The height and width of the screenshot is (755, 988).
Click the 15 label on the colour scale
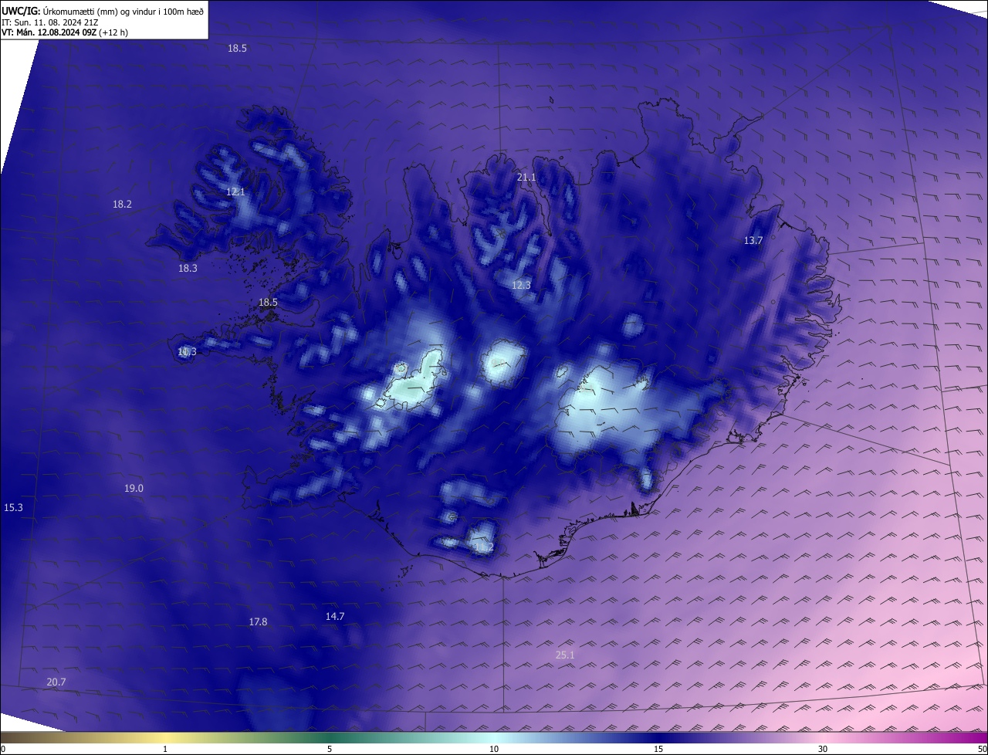point(658,750)
